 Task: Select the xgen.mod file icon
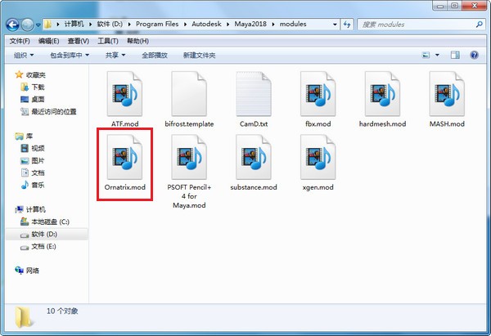[318, 157]
